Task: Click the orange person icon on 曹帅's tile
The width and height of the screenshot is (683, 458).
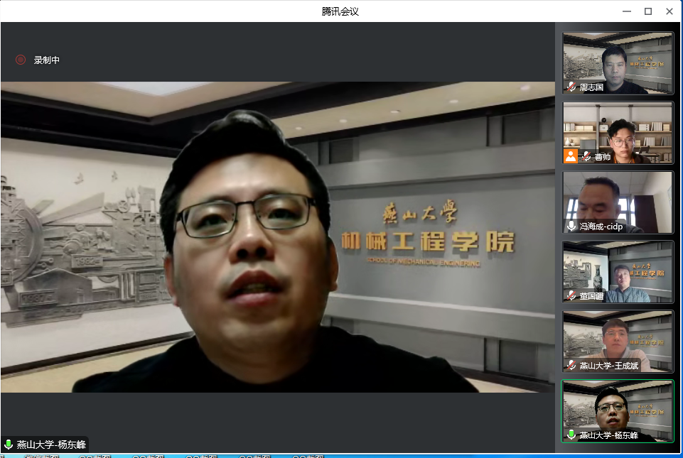Action: click(571, 156)
